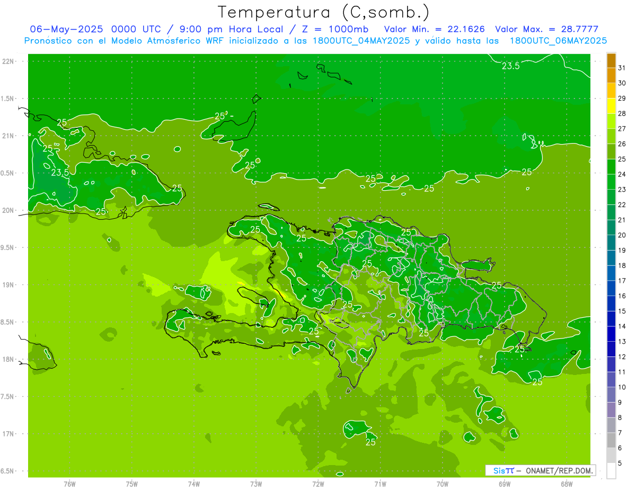Click the light gray swatch between 5 and 6
Viewport: 636px width, 491px height.
611,456
